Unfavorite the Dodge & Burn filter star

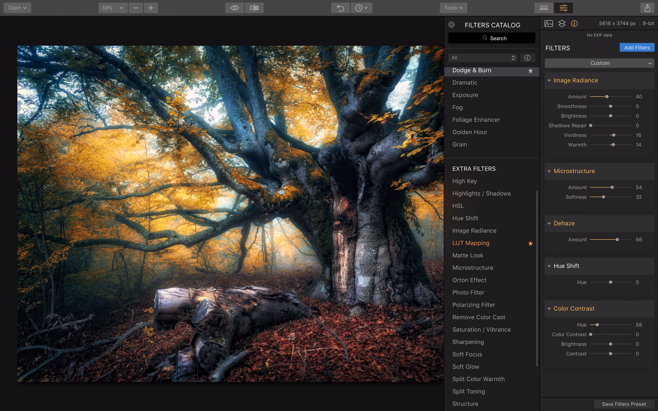(x=531, y=71)
